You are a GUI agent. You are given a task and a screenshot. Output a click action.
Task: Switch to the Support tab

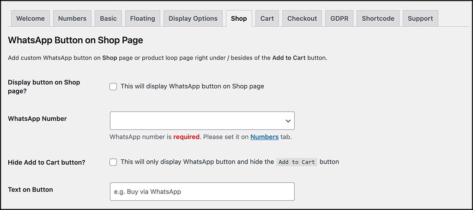[420, 18]
